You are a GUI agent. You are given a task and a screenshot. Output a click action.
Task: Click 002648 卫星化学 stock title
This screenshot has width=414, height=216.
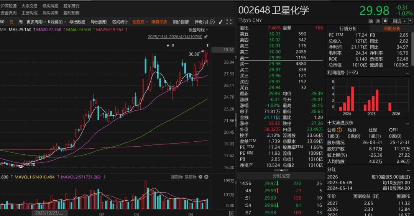tap(274, 10)
